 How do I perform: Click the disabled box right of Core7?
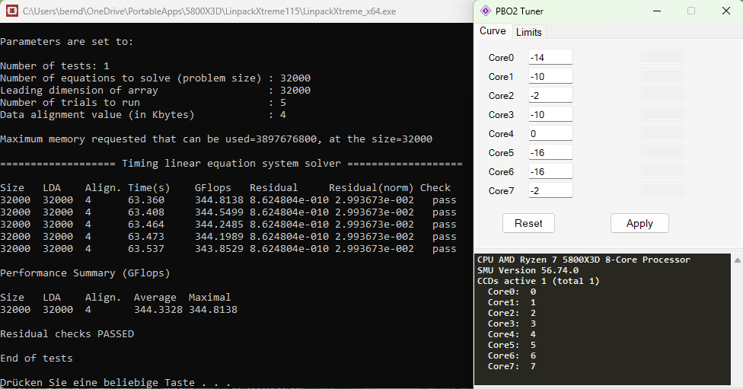click(x=662, y=190)
